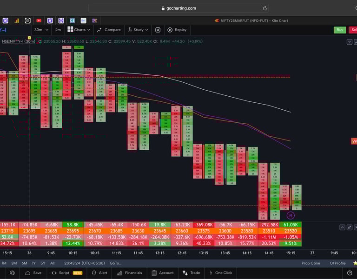
Task: Expand the Charts layout dropdown
Action: (79, 30)
